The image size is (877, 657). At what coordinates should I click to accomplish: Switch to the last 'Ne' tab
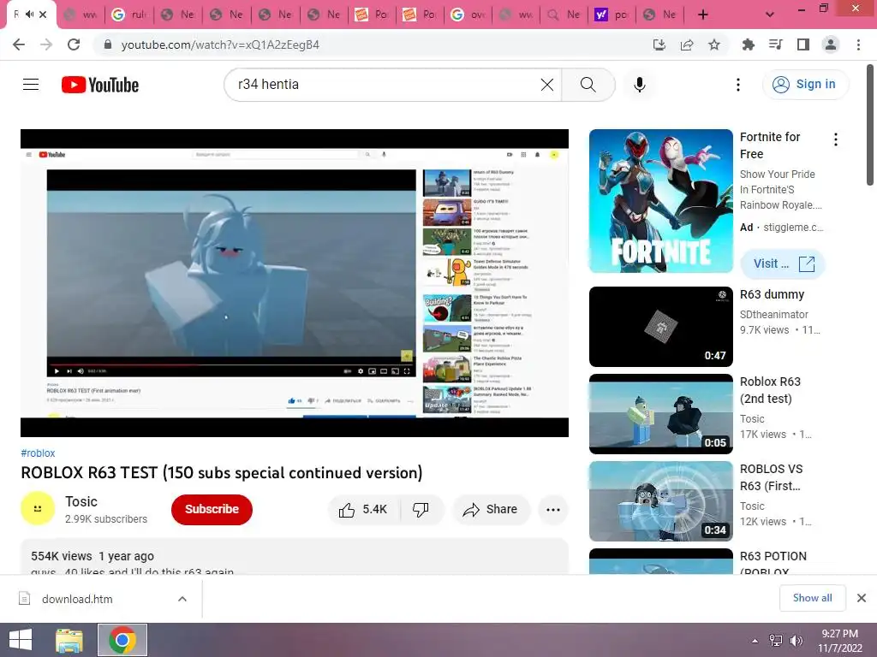pyautogui.click(x=660, y=15)
